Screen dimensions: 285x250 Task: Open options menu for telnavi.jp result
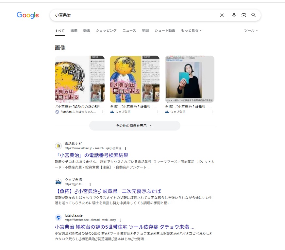tap(125, 148)
